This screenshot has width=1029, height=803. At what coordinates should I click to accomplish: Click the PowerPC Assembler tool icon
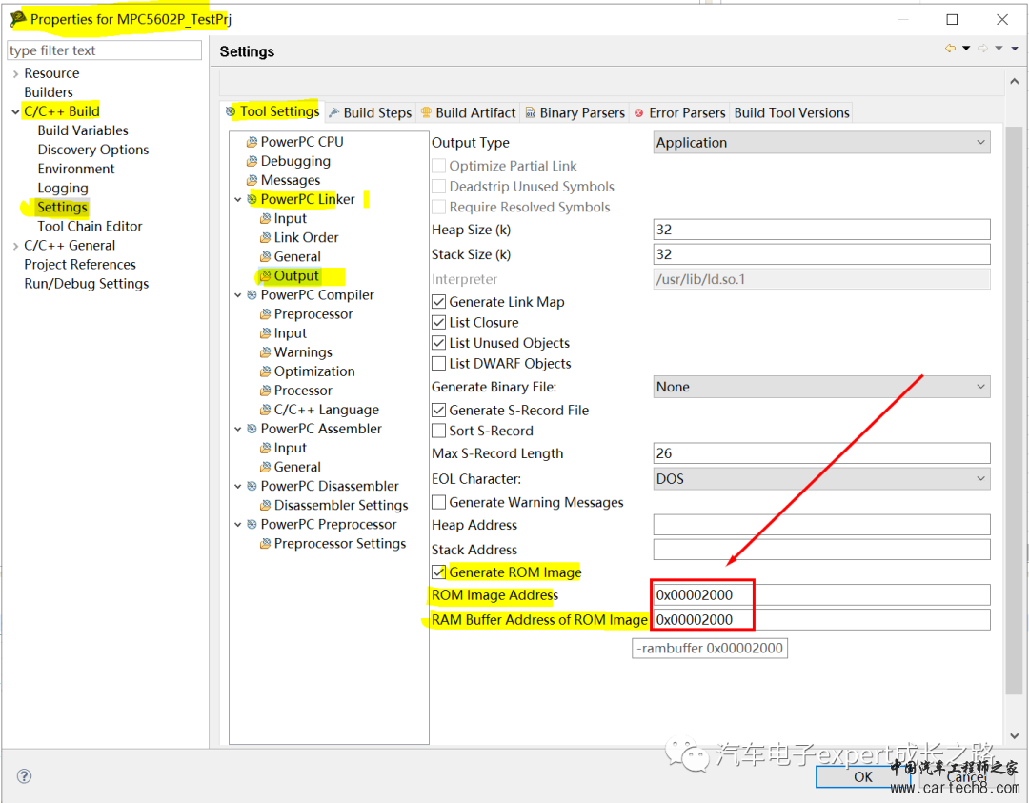click(x=252, y=429)
